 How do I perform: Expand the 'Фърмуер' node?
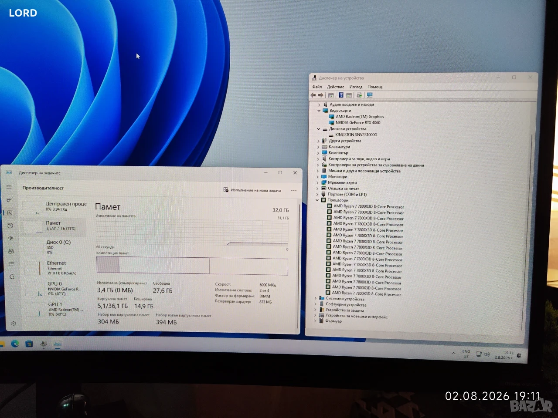[315, 321]
